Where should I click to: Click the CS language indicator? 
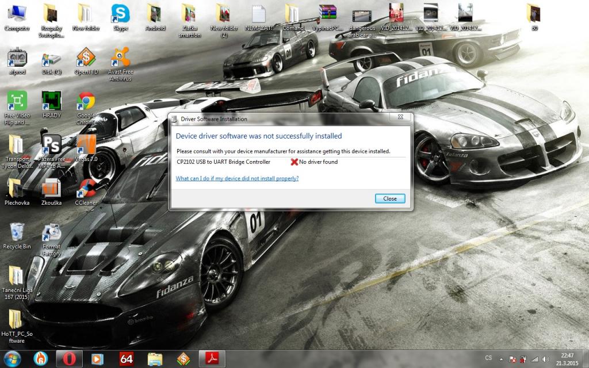point(488,358)
